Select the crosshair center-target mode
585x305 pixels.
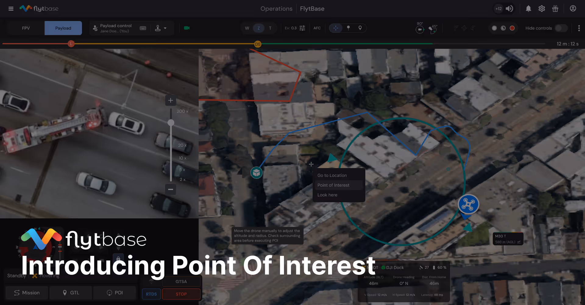point(336,28)
